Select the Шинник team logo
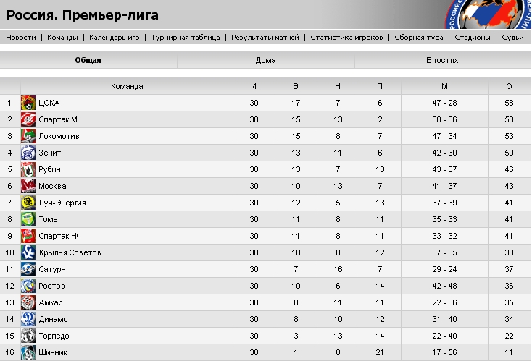532x361 pixels. click(28, 352)
